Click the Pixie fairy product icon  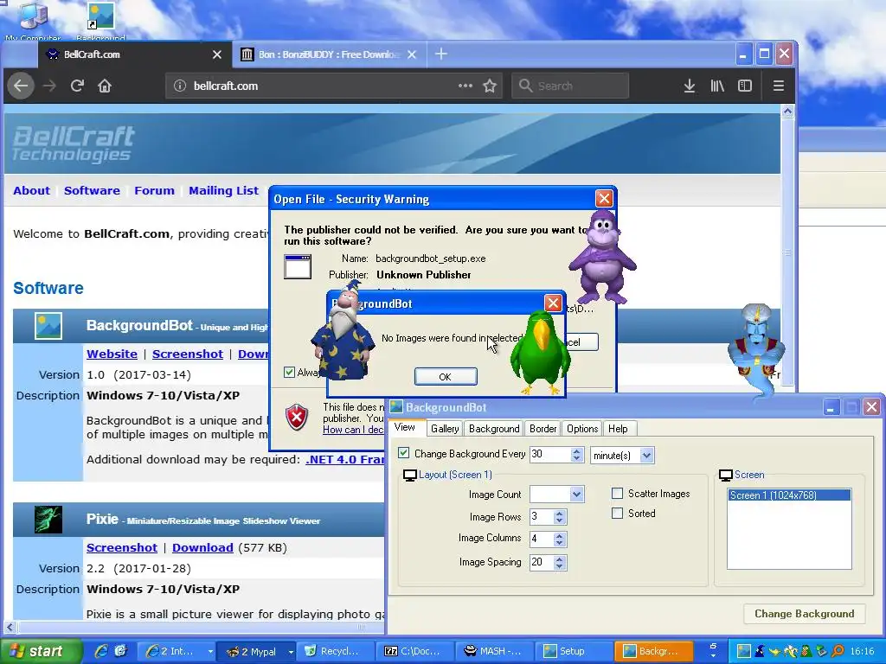click(x=48, y=520)
